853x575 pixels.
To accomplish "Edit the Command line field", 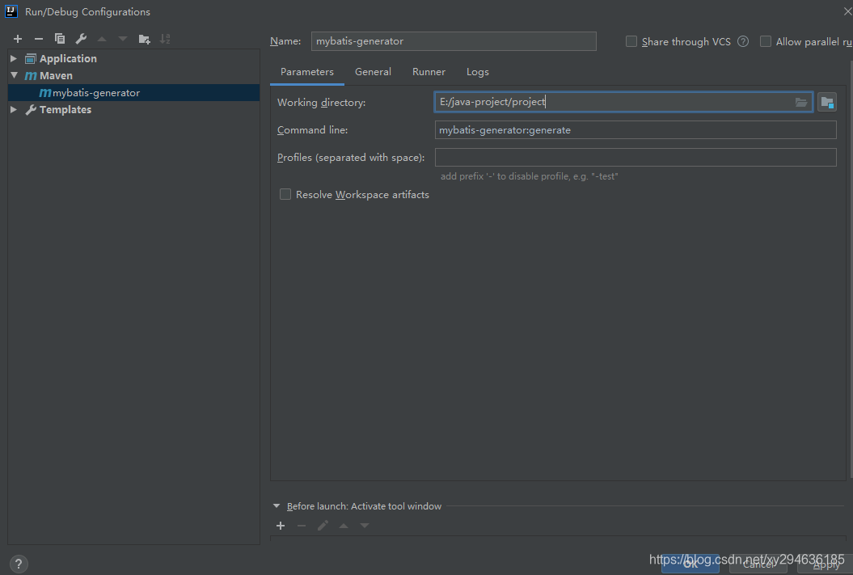I will (x=636, y=129).
